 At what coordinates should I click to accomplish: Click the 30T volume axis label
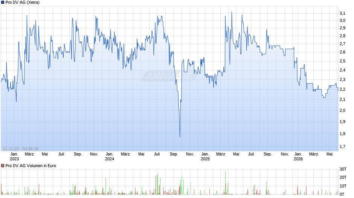coord(343,169)
